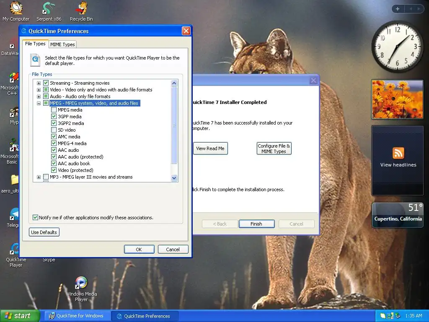
Task: Click the third system tray icon
Action: point(398,316)
